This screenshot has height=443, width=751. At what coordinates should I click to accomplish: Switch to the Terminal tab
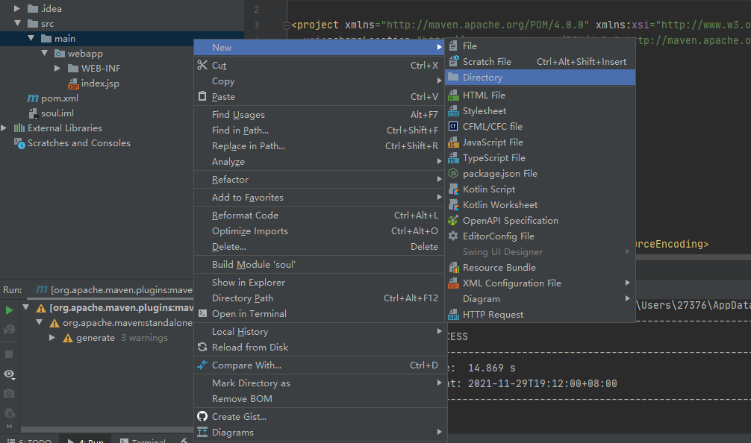pyautogui.click(x=142, y=440)
